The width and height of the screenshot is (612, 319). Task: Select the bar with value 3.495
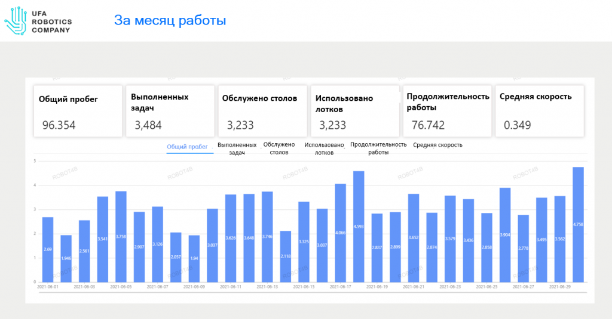(541, 240)
